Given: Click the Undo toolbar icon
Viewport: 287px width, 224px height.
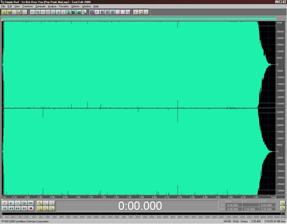Looking at the screenshot, I should (32, 12).
